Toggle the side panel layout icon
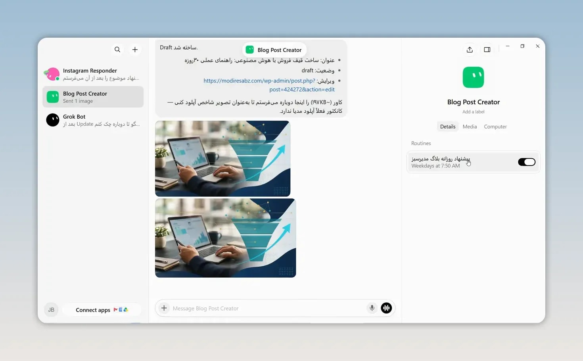Screen dimensions: 583x361 point(487,50)
